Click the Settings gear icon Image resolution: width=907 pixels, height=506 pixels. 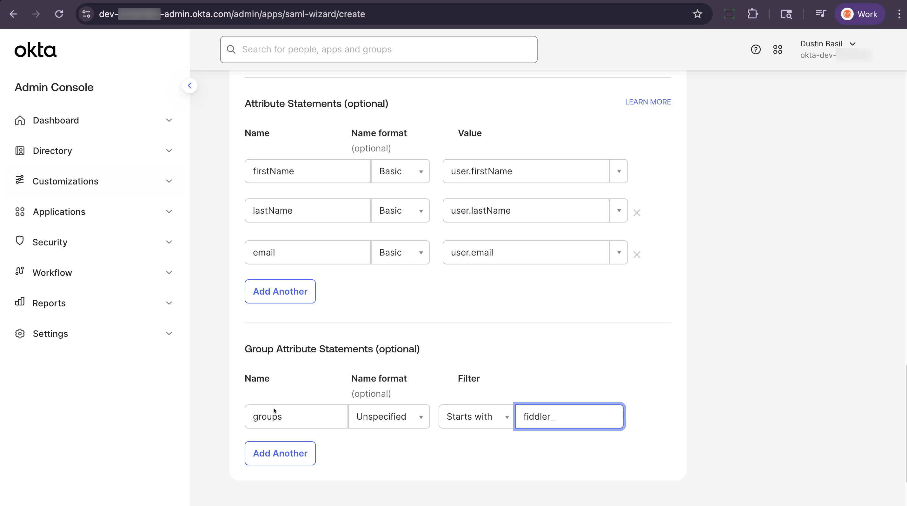click(20, 333)
